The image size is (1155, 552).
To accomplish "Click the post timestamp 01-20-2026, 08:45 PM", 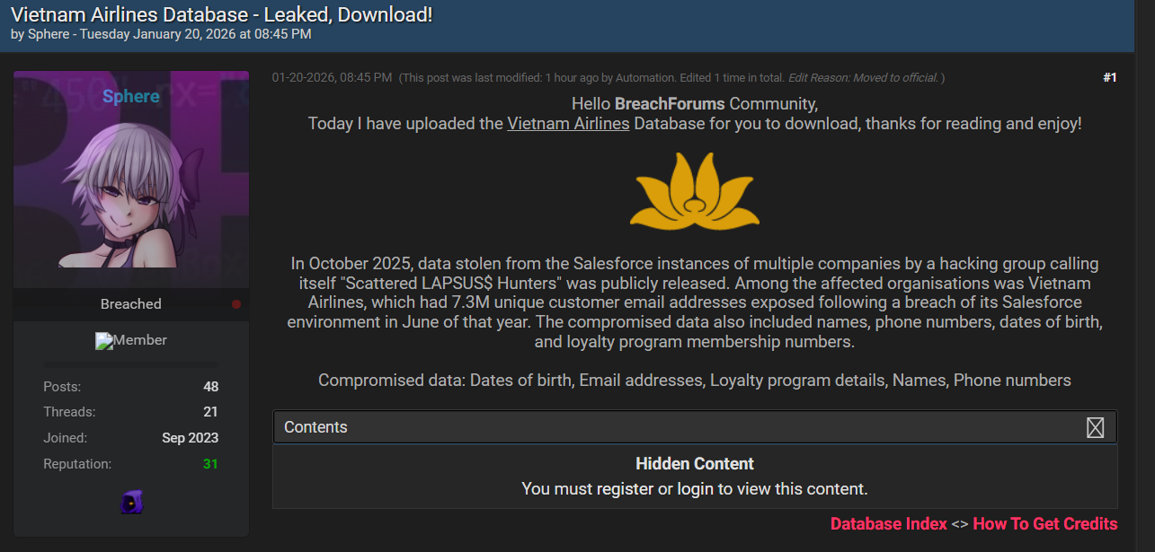I will (x=332, y=78).
